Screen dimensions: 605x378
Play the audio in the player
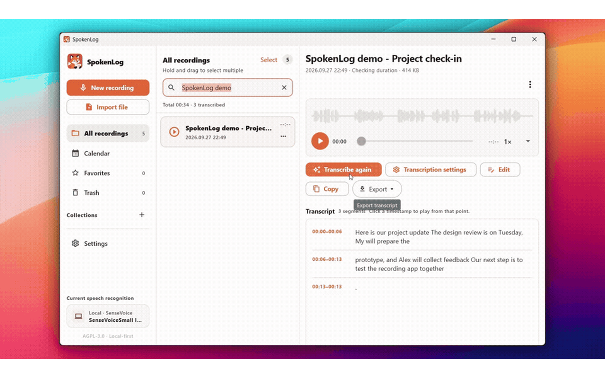320,141
